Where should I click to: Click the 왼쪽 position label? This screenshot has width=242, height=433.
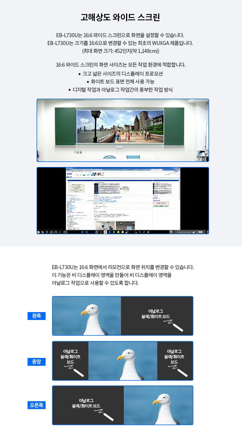coord(37,316)
